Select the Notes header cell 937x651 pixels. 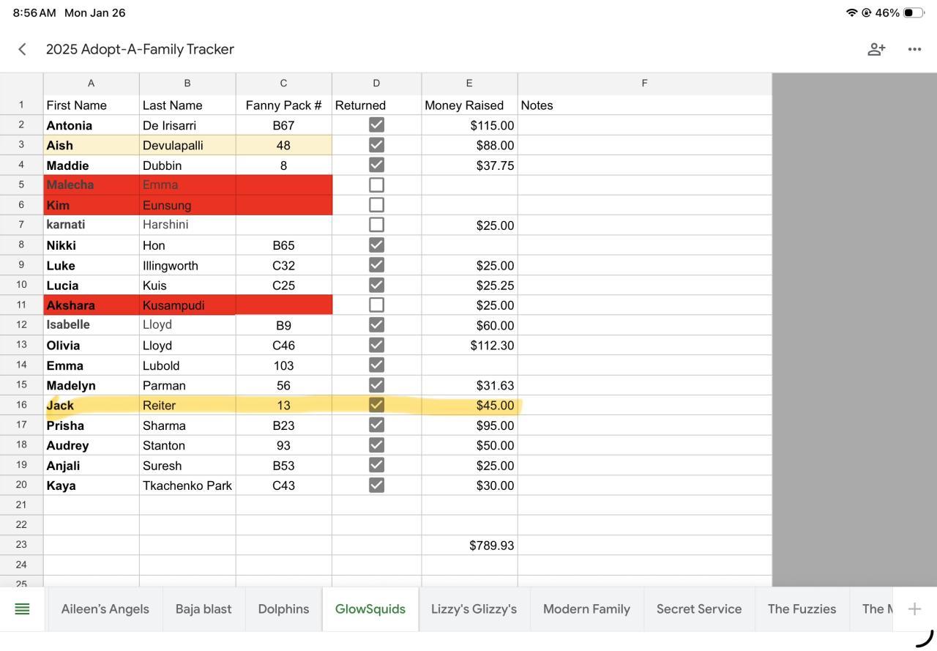645,105
